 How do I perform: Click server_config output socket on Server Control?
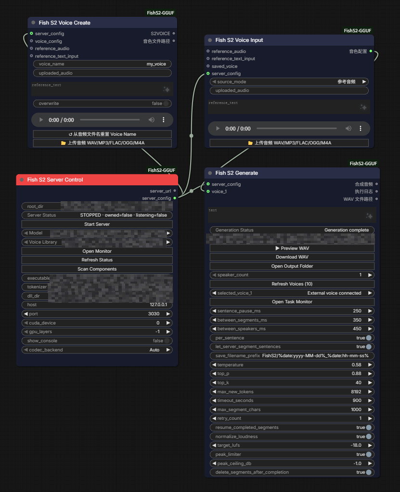175,198
